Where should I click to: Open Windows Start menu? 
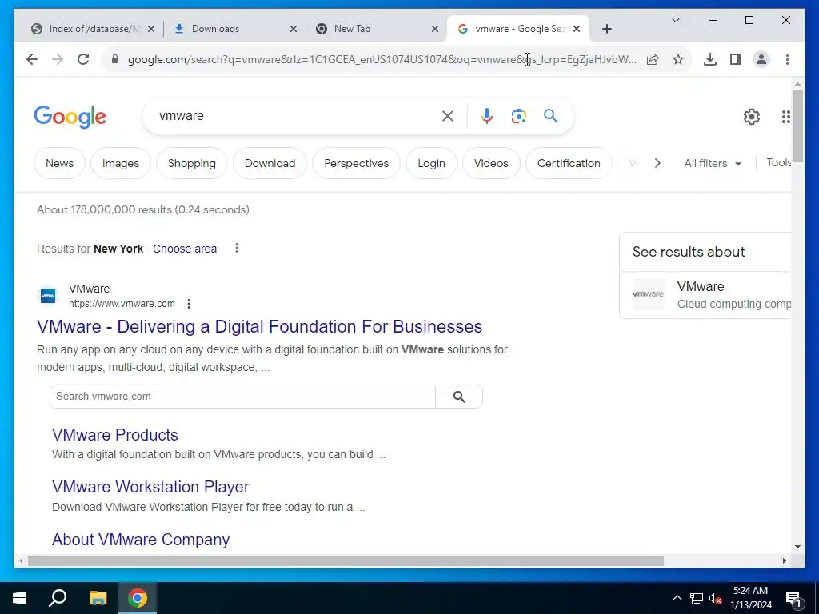[x=19, y=598]
